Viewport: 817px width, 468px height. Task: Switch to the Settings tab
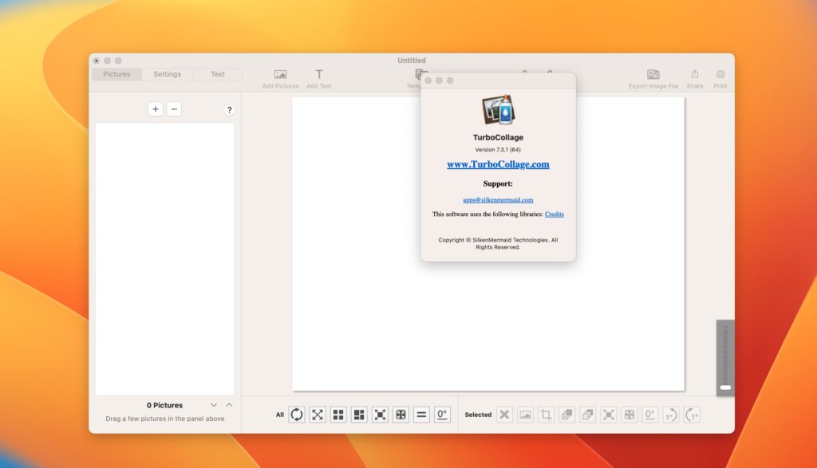[167, 73]
